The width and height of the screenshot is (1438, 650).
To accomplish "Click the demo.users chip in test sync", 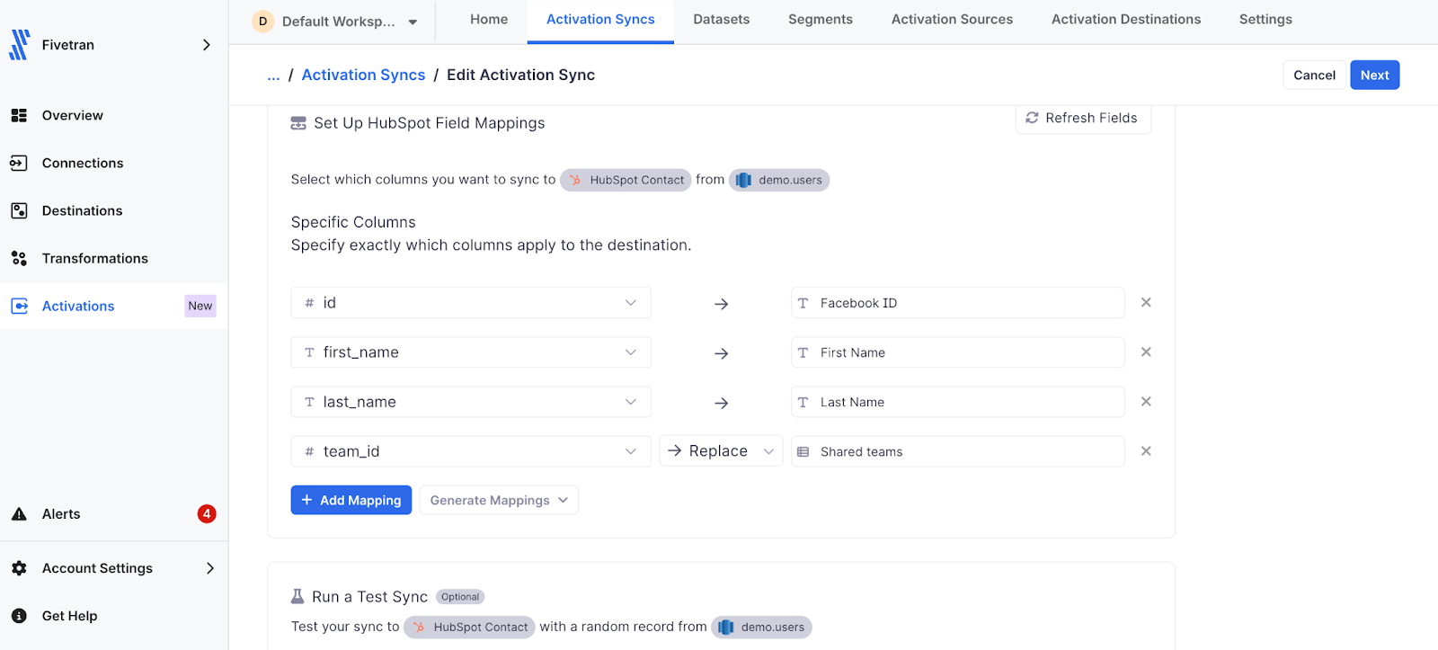I will click(761, 628).
